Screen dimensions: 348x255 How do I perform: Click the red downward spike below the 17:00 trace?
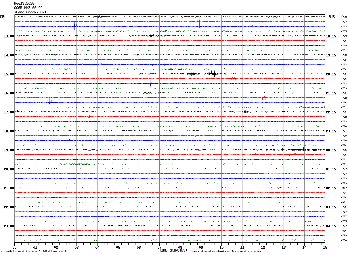click(x=88, y=120)
